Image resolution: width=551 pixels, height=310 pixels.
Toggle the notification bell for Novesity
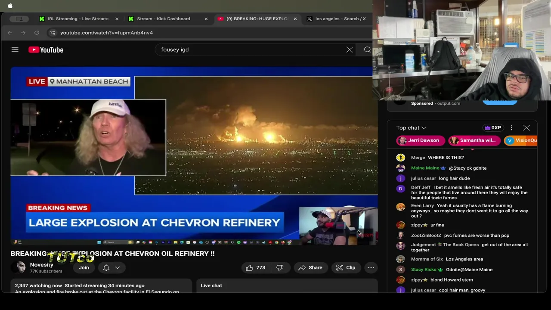(x=106, y=268)
